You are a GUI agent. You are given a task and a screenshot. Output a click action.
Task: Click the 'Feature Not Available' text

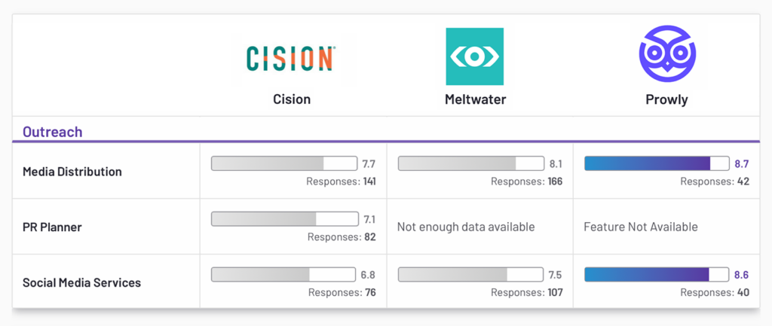pos(641,227)
